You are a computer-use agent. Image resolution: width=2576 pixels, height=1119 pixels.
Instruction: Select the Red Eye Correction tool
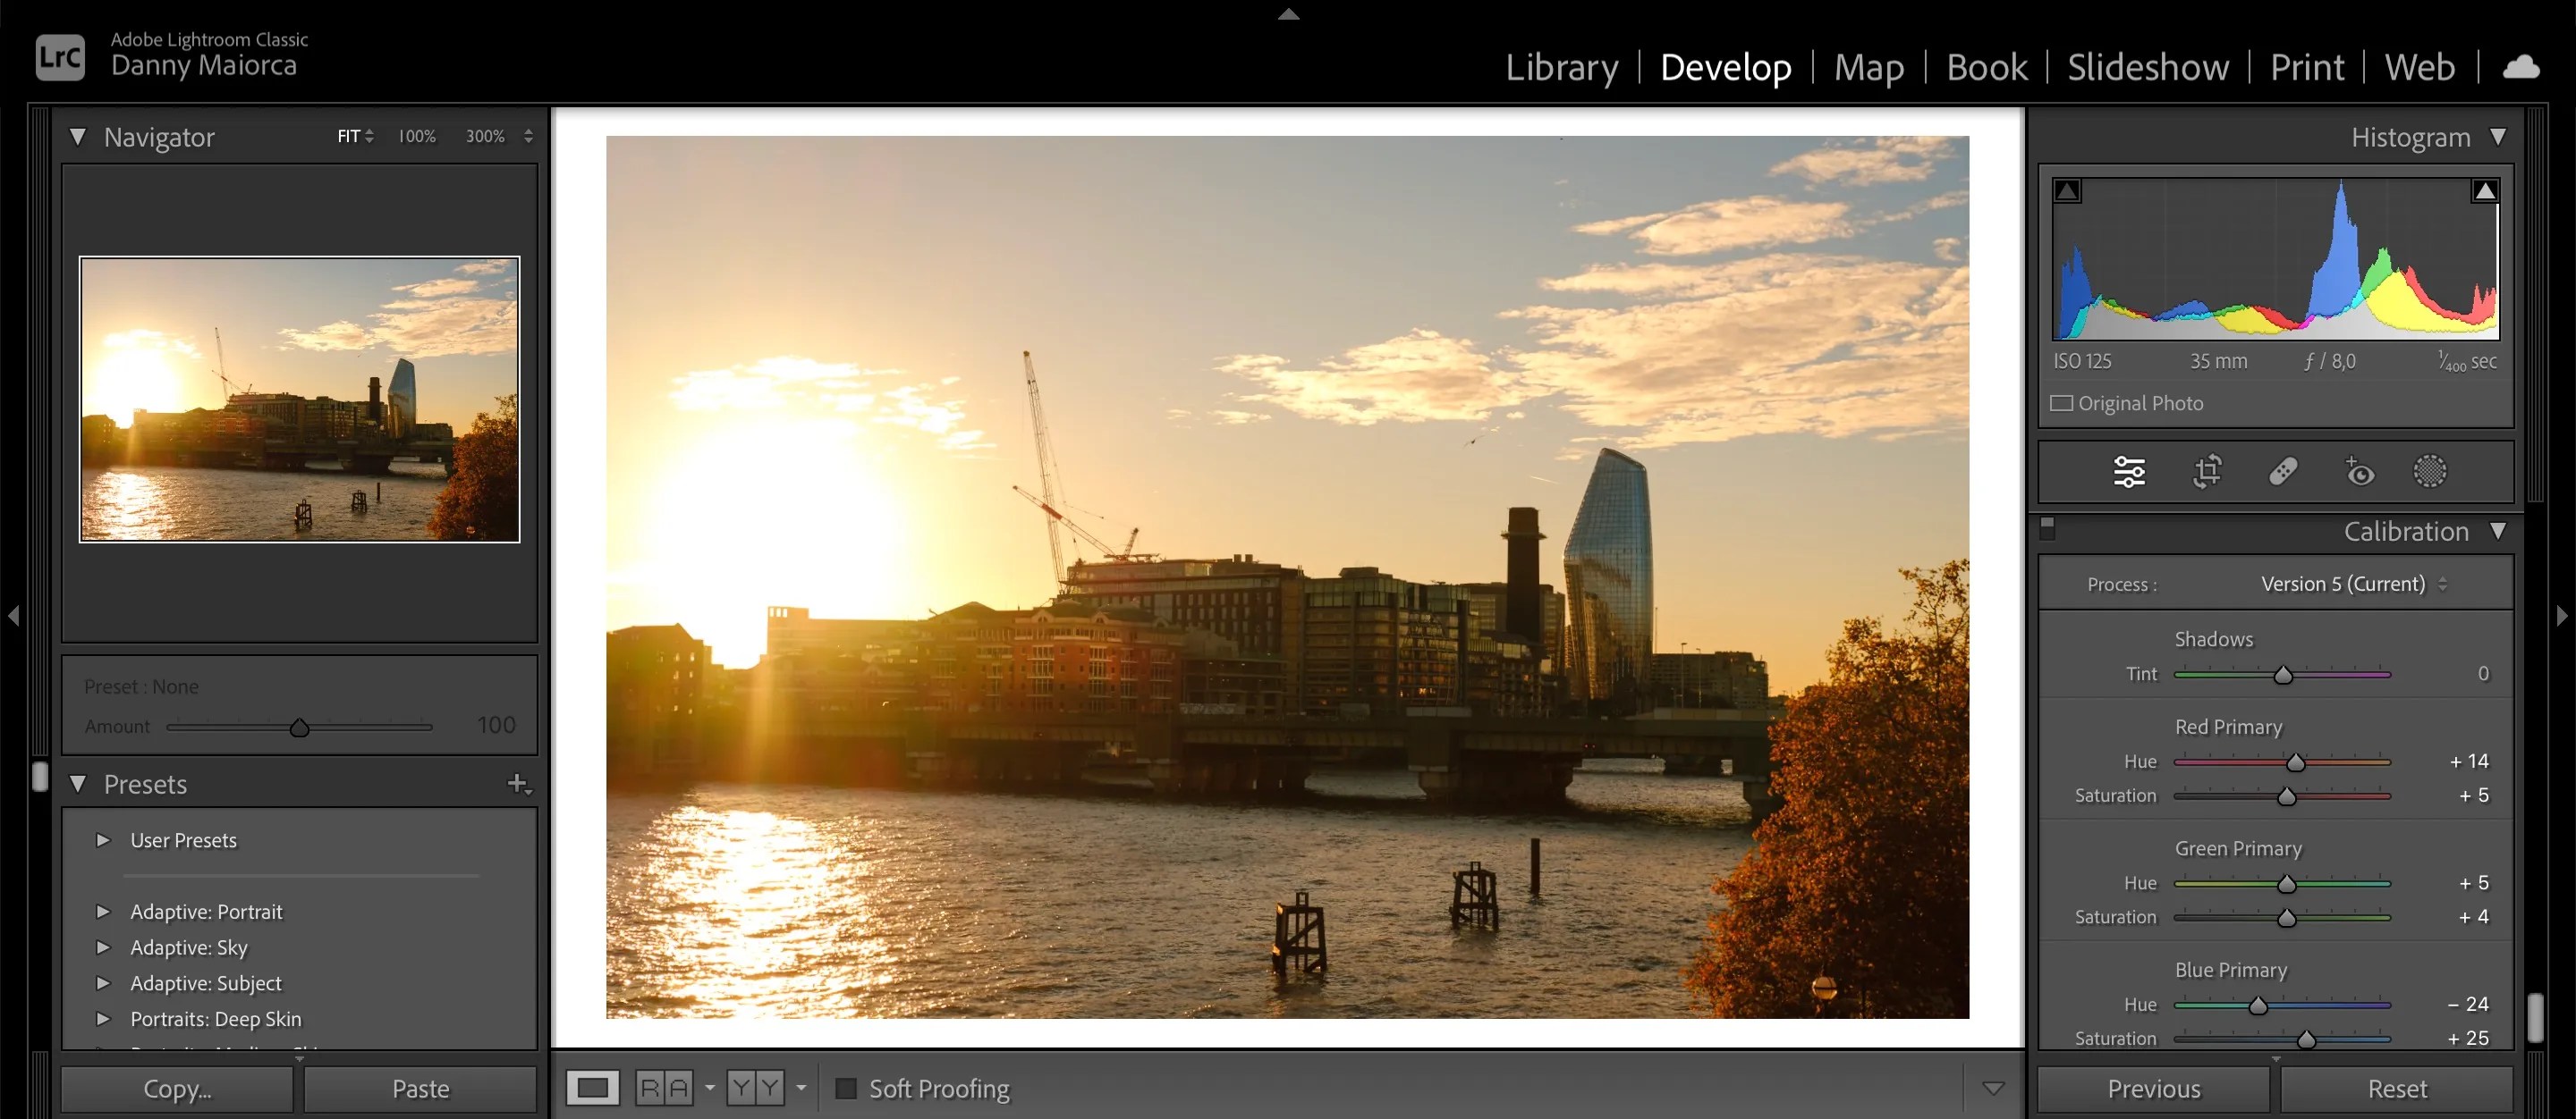[x=2360, y=471]
